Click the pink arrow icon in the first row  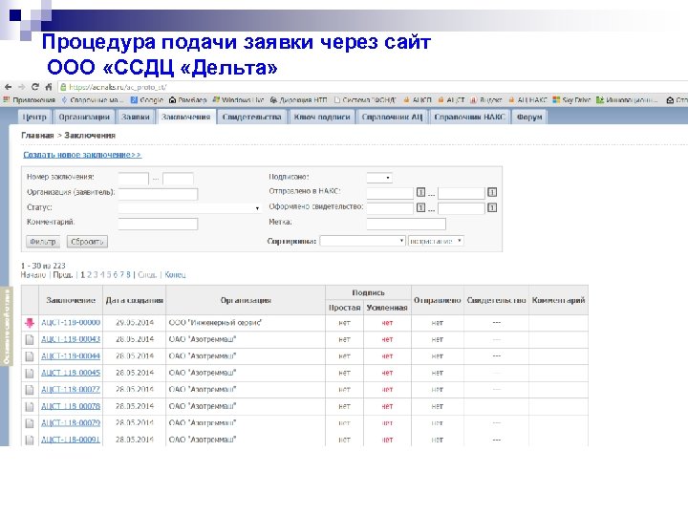click(30, 323)
